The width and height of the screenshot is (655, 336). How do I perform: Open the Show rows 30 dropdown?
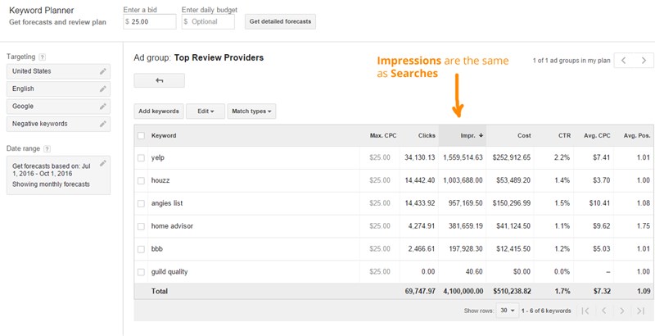(x=507, y=311)
